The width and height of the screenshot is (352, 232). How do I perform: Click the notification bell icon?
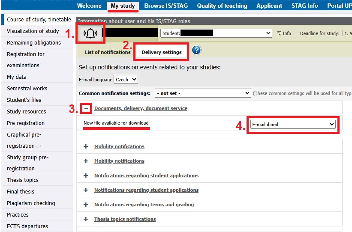90,33
